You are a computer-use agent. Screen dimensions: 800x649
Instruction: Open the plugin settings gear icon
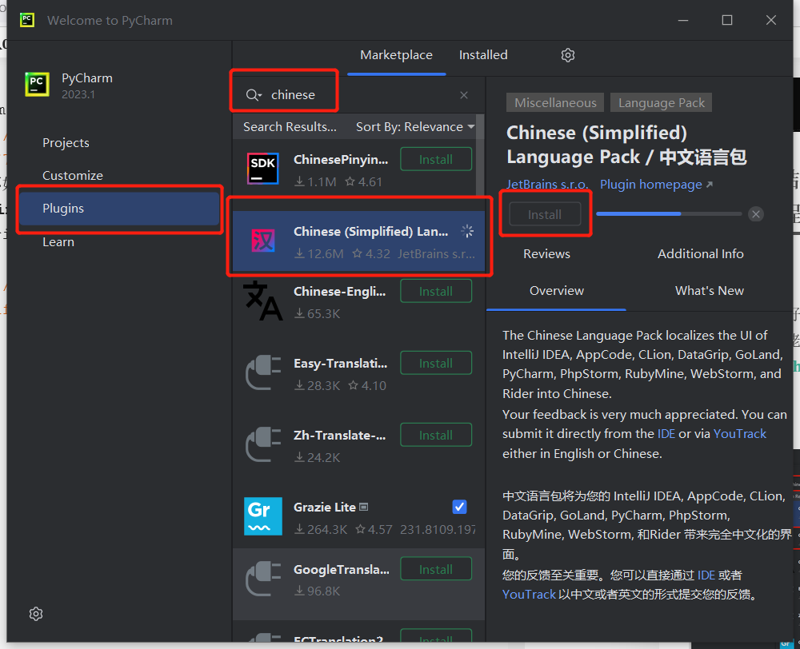coord(568,55)
